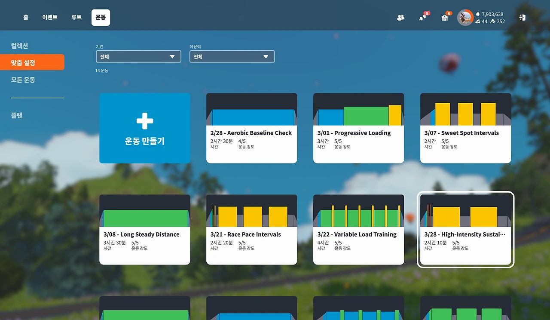Open the friends list icon
This screenshot has width=550, height=320.
pos(400,18)
